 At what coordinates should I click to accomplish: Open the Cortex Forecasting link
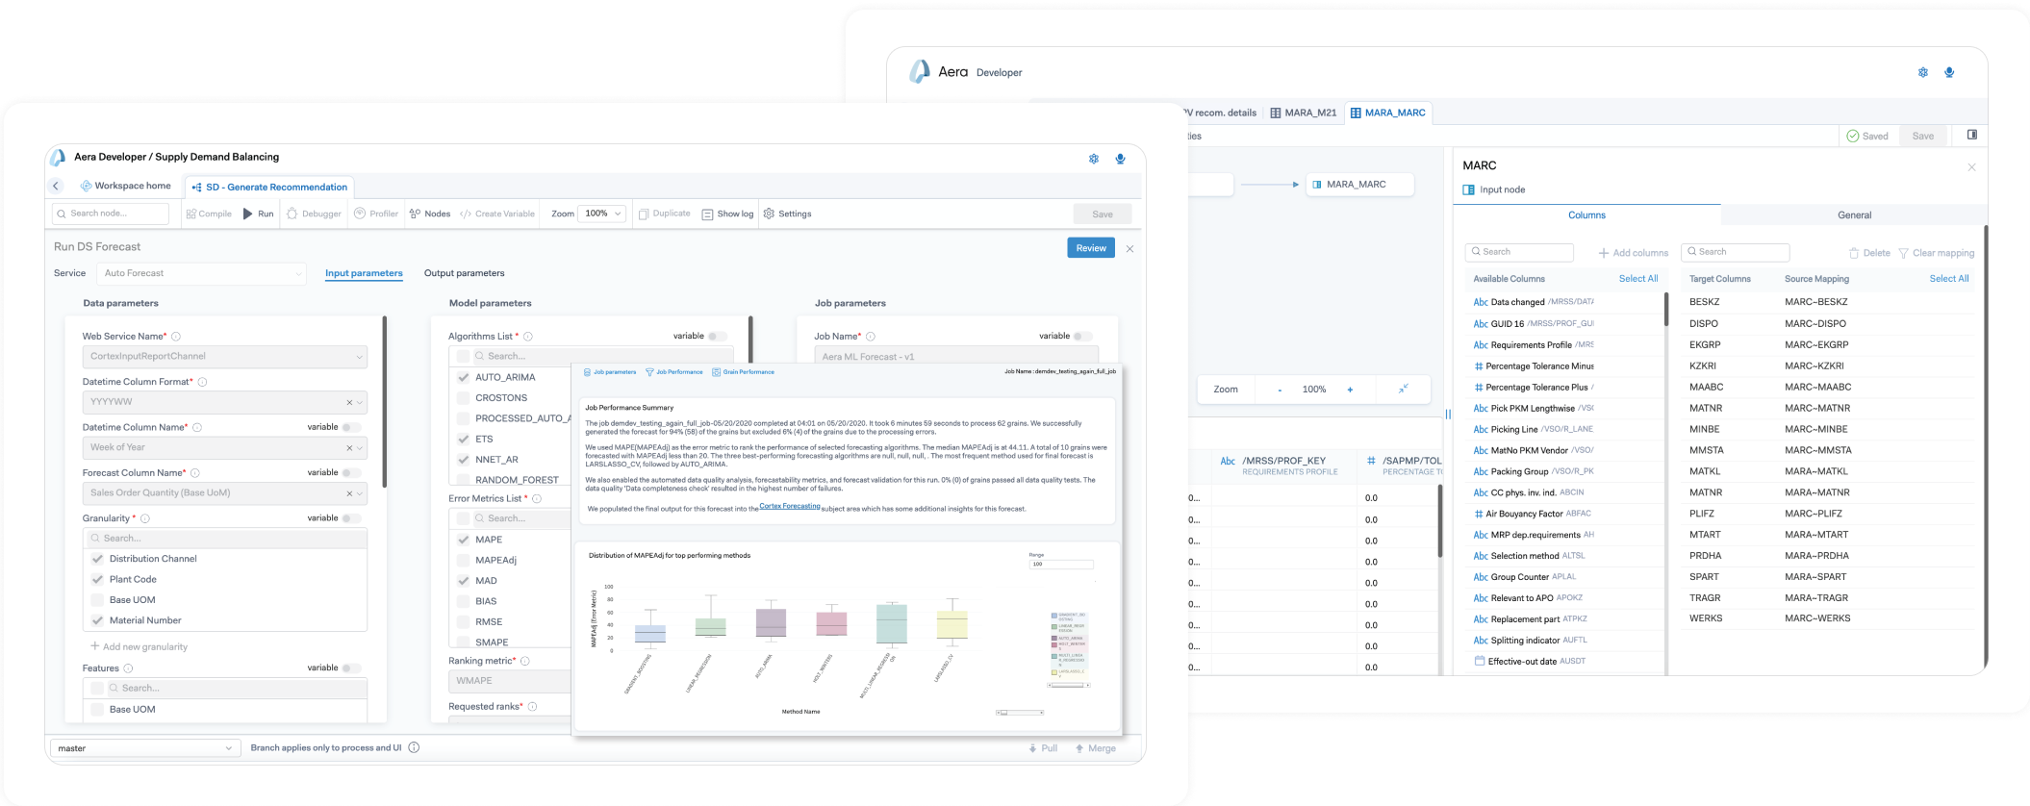790,506
